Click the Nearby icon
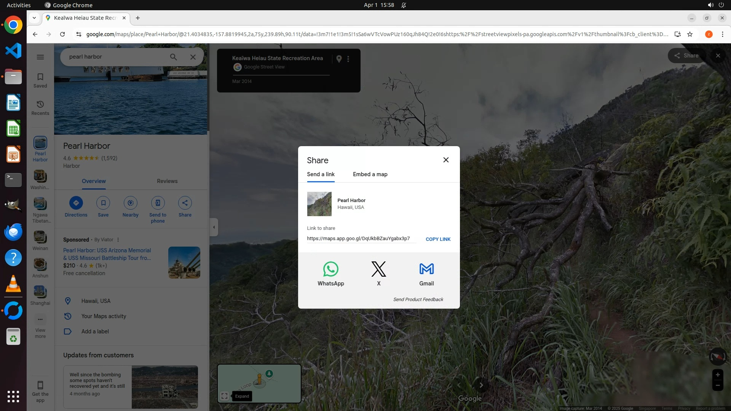 pos(131,203)
